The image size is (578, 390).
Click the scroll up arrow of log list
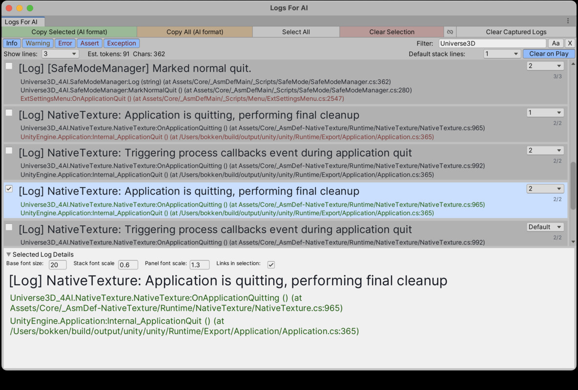pos(573,64)
